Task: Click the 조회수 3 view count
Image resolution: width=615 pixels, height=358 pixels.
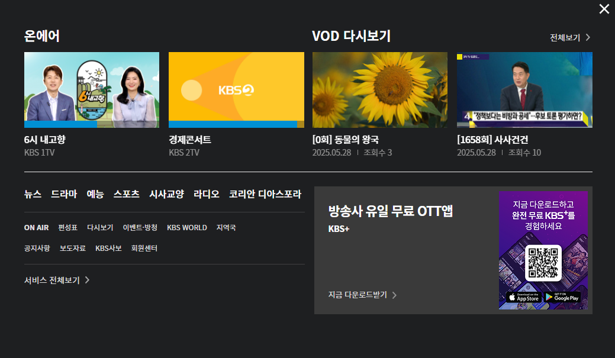Action: 378,153
